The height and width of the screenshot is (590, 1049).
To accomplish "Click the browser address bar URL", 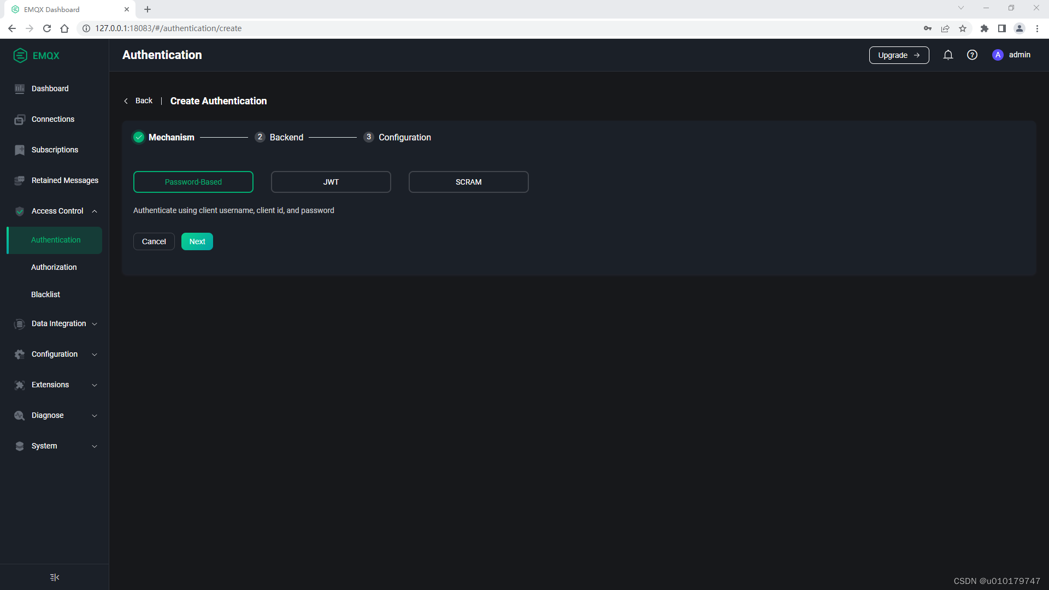I will coord(168,28).
